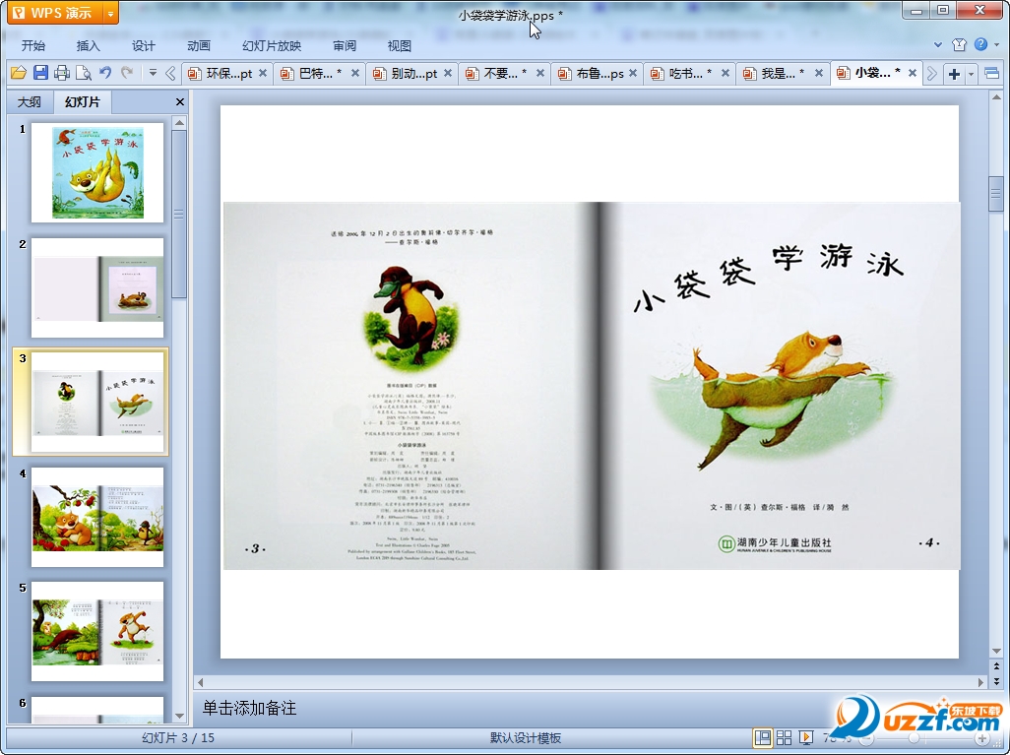This screenshot has width=1010, height=755.
Task: Select slide 4 thumbnail
Action: coord(97,517)
